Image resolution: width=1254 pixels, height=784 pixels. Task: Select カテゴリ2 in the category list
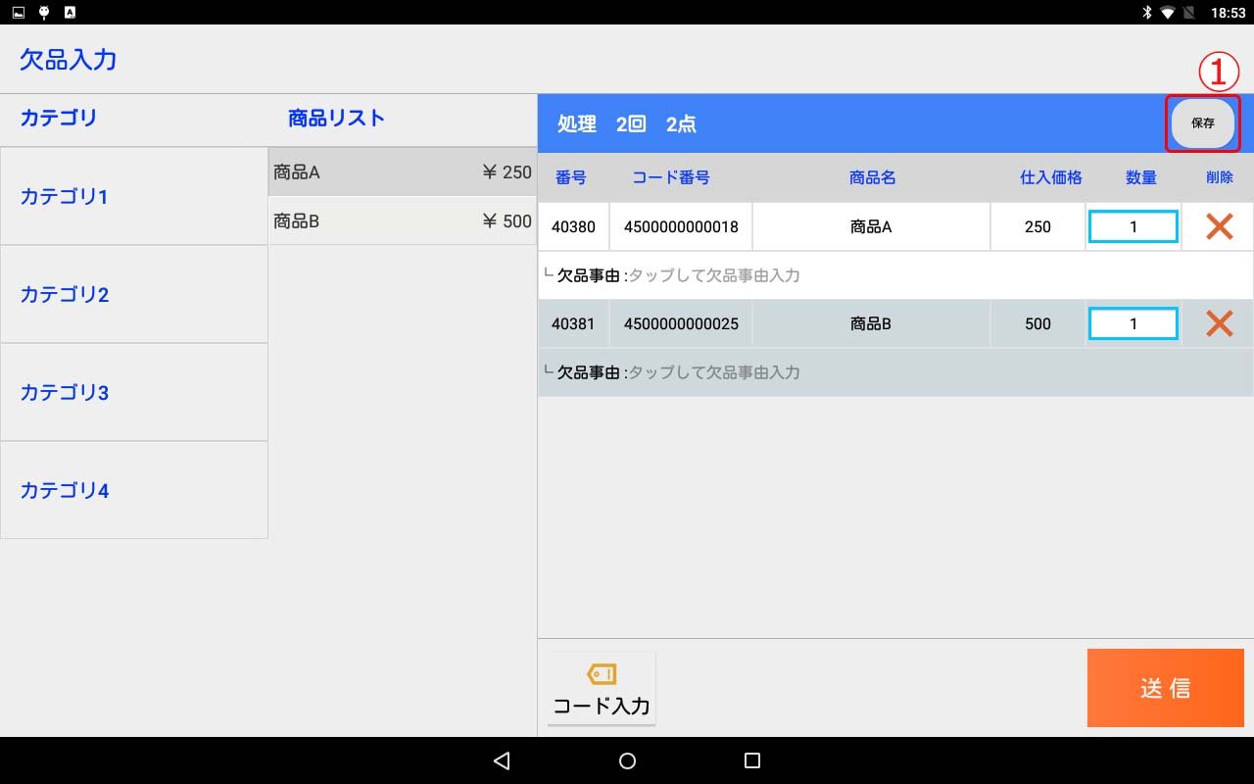point(134,294)
